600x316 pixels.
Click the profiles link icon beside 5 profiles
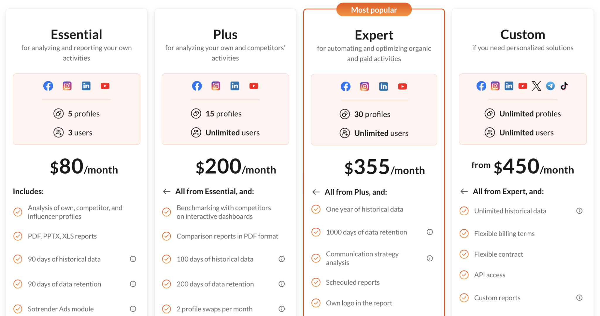59,114
